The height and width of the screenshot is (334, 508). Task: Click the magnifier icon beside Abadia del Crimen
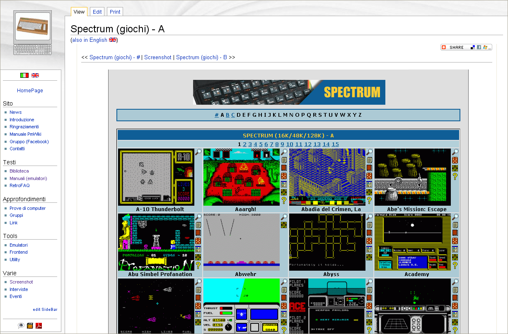coord(369,152)
